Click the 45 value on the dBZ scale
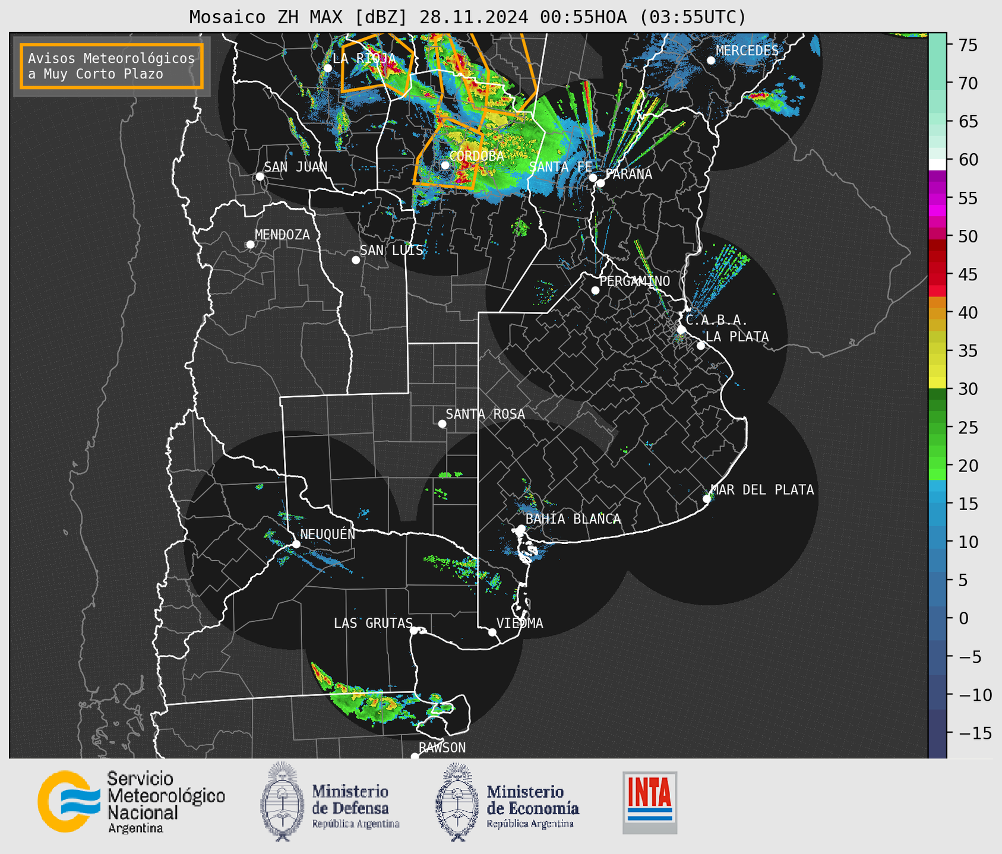The height and width of the screenshot is (854, 1002). 968,275
